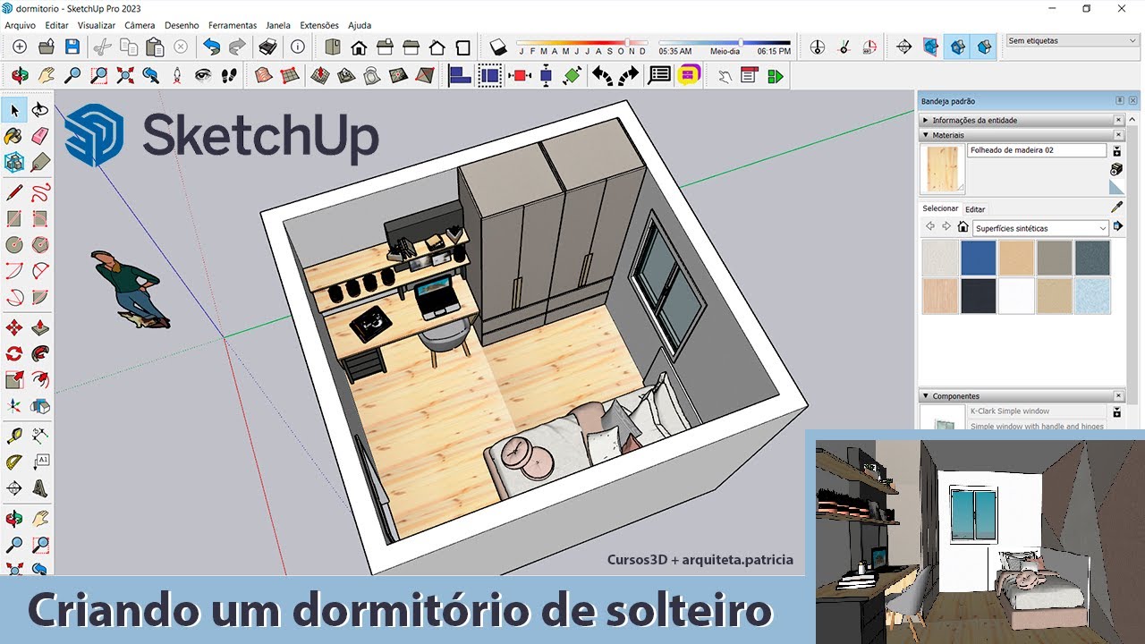
Task: Toggle the bounding-box selection icon with dotted border
Action: [489, 76]
